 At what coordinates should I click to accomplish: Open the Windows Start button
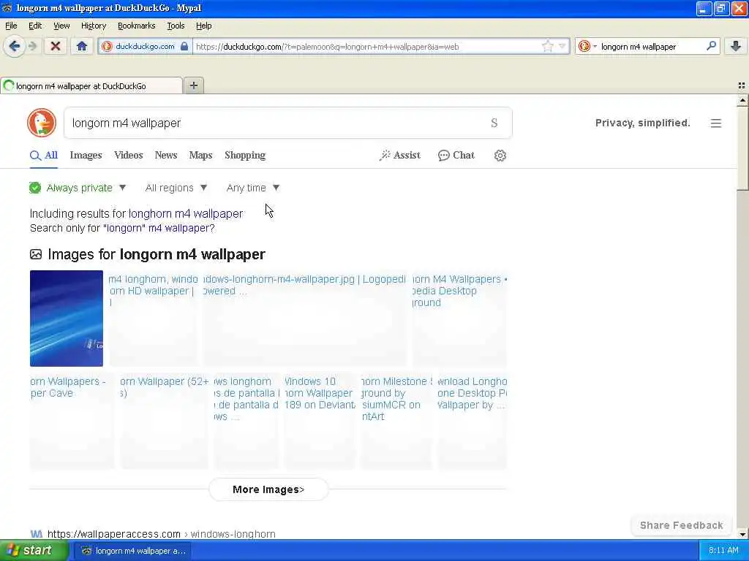34,551
